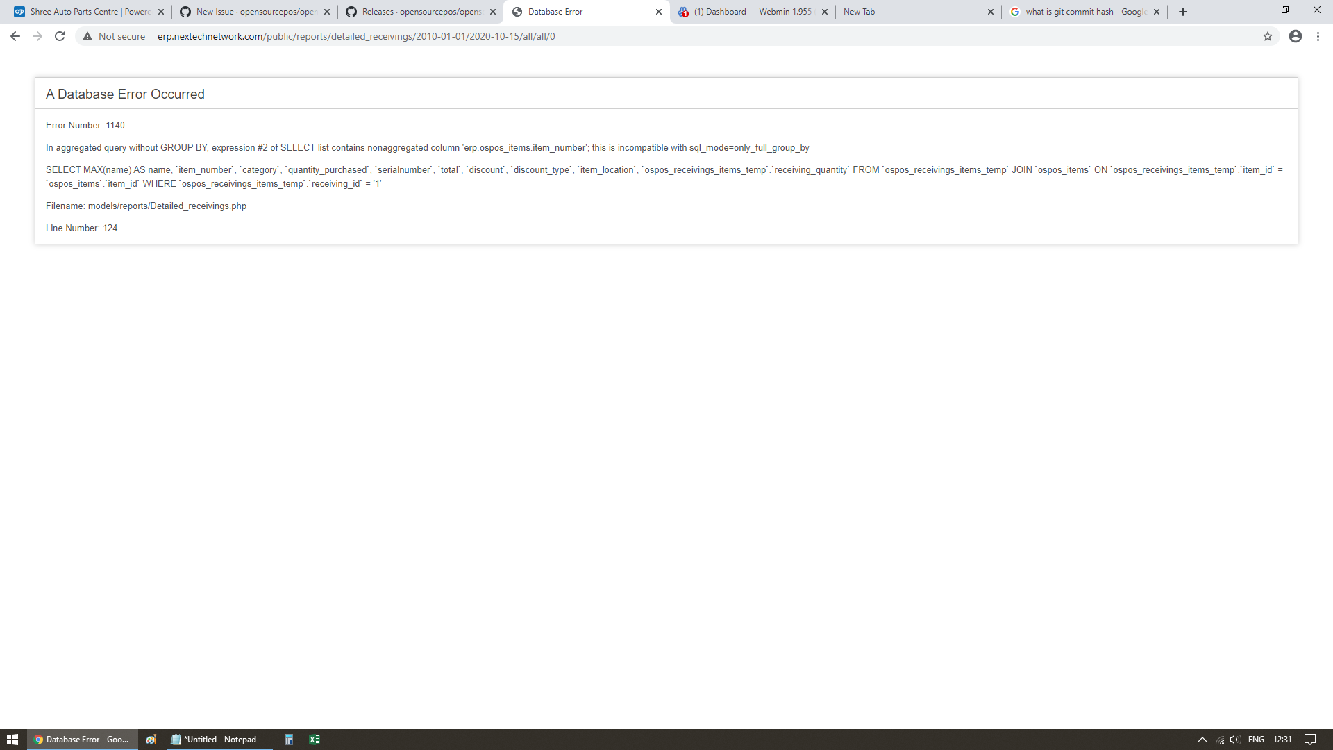
Task: Open Untitled Notepad from the taskbar
Action: pos(219,740)
